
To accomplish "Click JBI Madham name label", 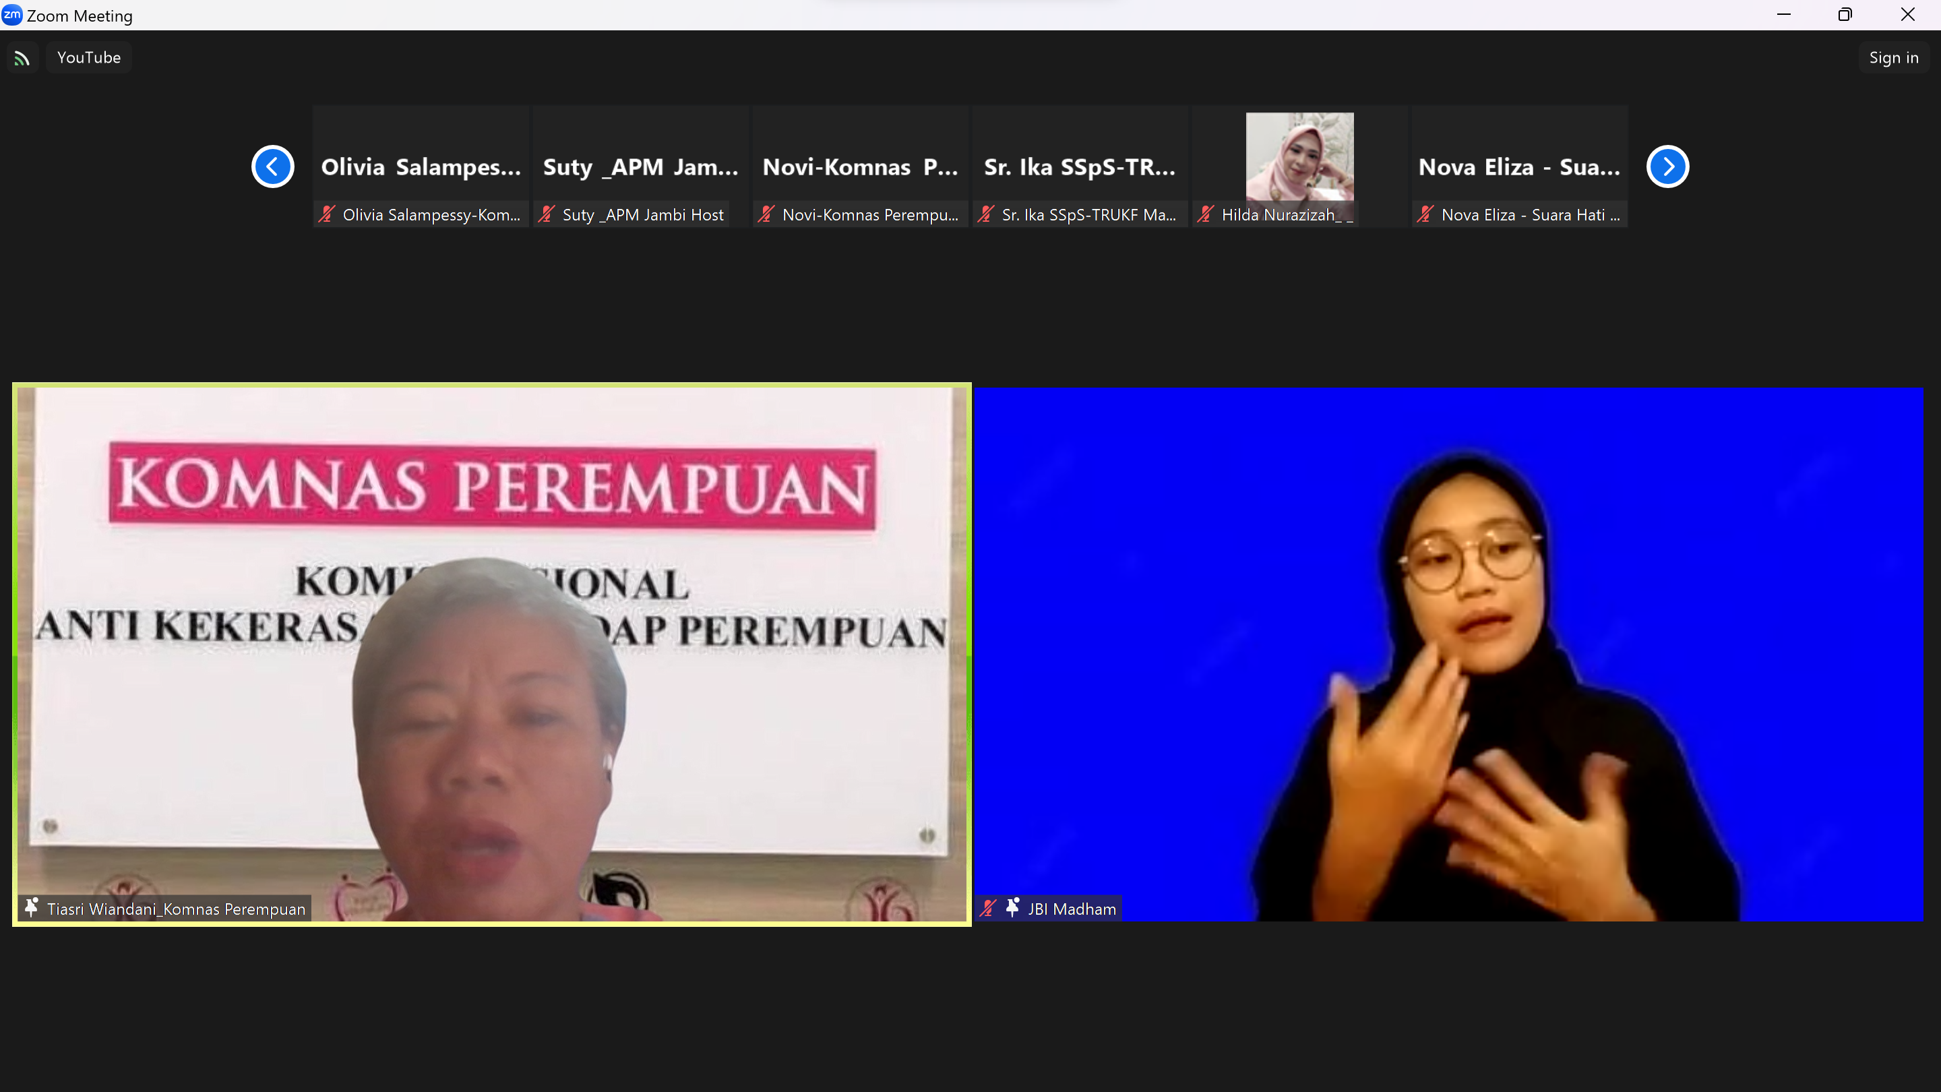I will pyautogui.click(x=1072, y=909).
